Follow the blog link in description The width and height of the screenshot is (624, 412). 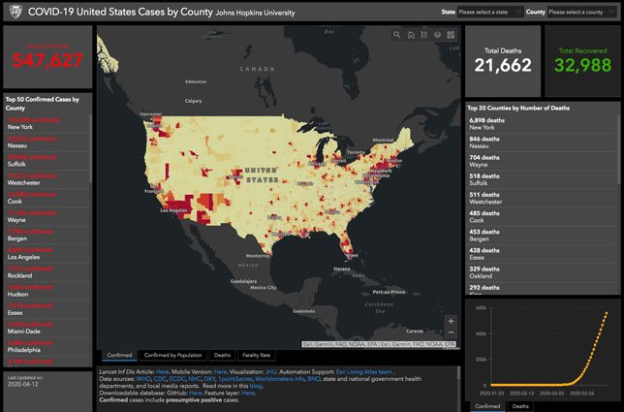pyautogui.click(x=256, y=386)
